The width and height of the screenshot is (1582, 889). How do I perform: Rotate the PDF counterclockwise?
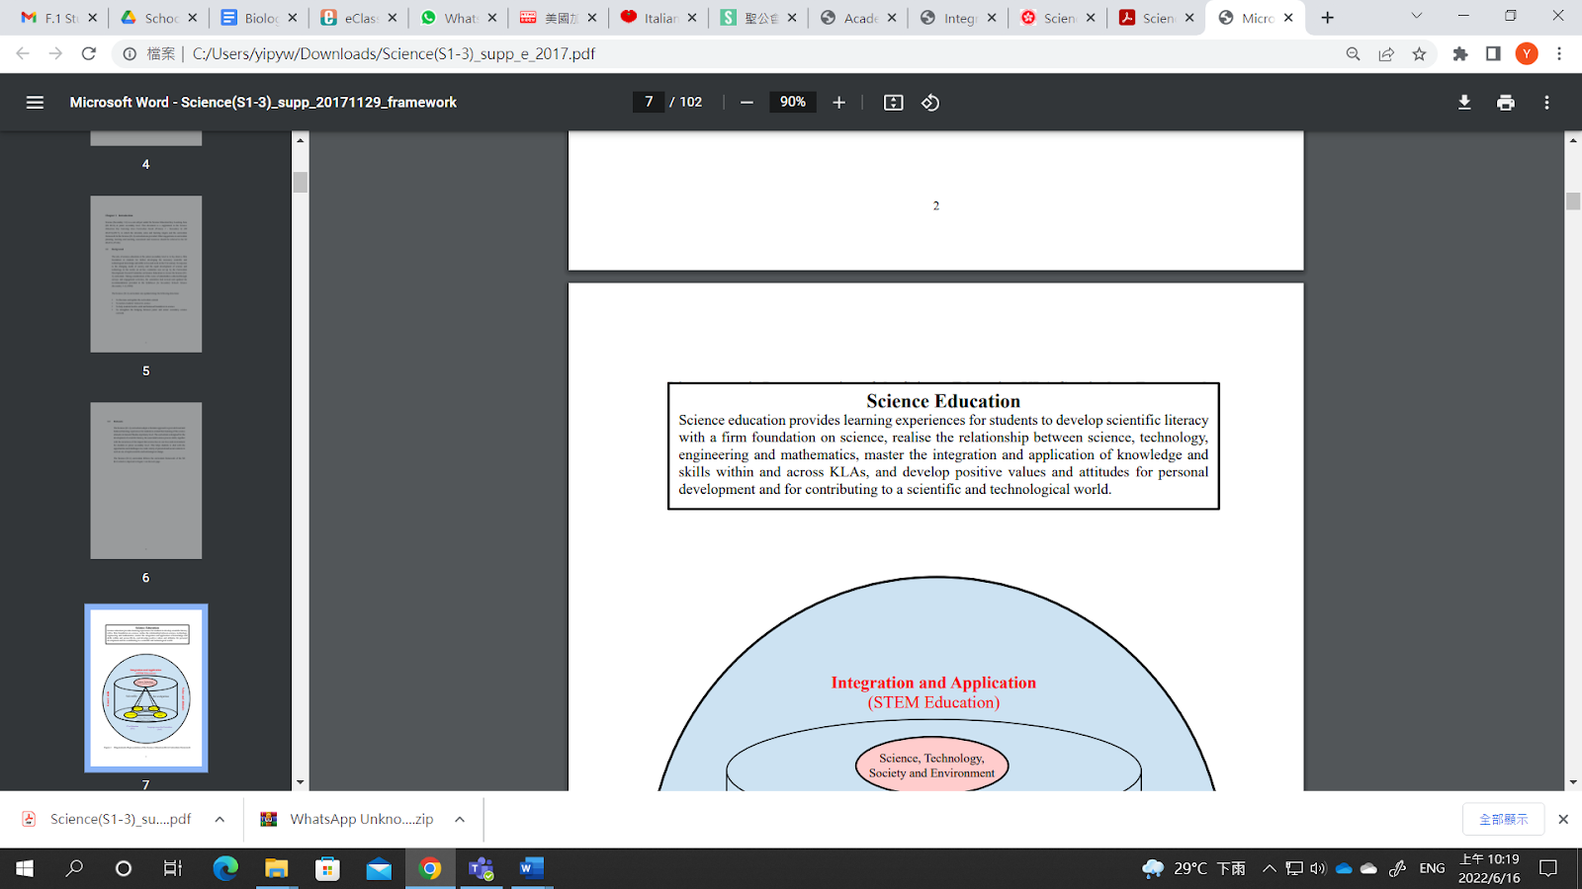click(x=930, y=102)
